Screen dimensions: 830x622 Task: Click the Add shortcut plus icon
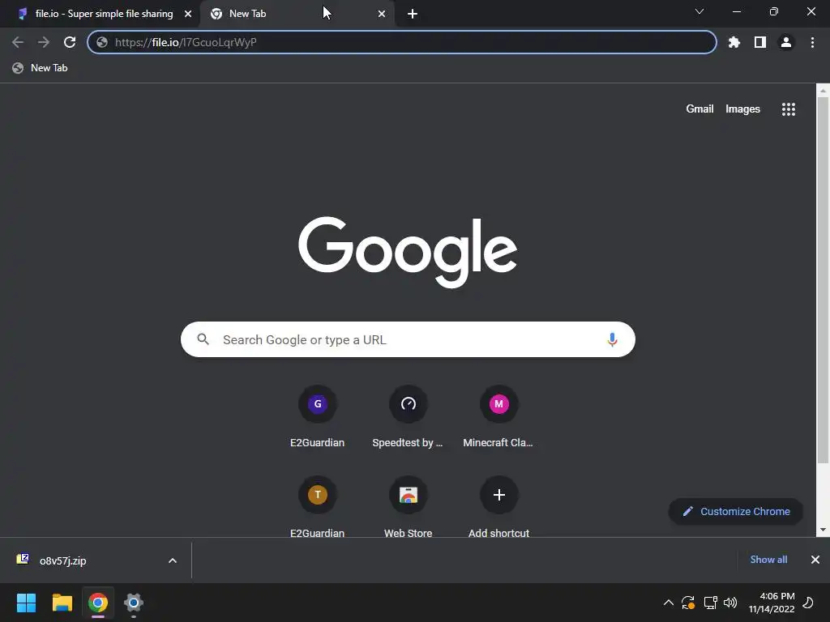click(498, 495)
